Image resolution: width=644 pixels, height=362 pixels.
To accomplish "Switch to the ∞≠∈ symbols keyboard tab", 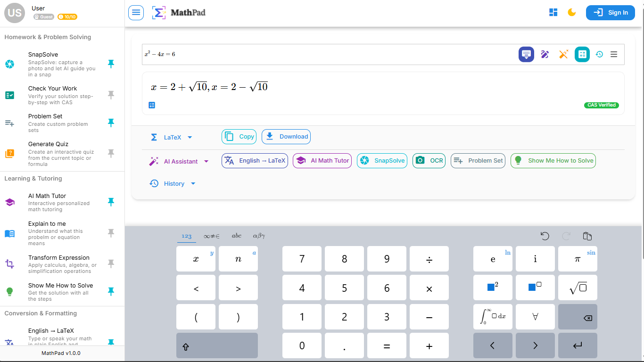I will click(211, 236).
